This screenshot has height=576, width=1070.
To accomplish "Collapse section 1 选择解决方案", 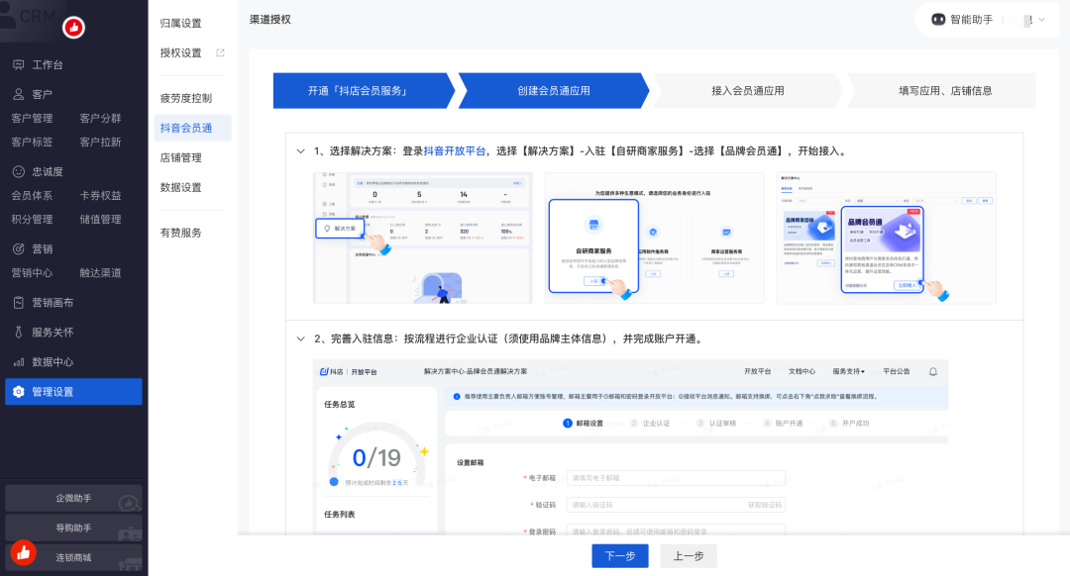I will pyautogui.click(x=300, y=151).
